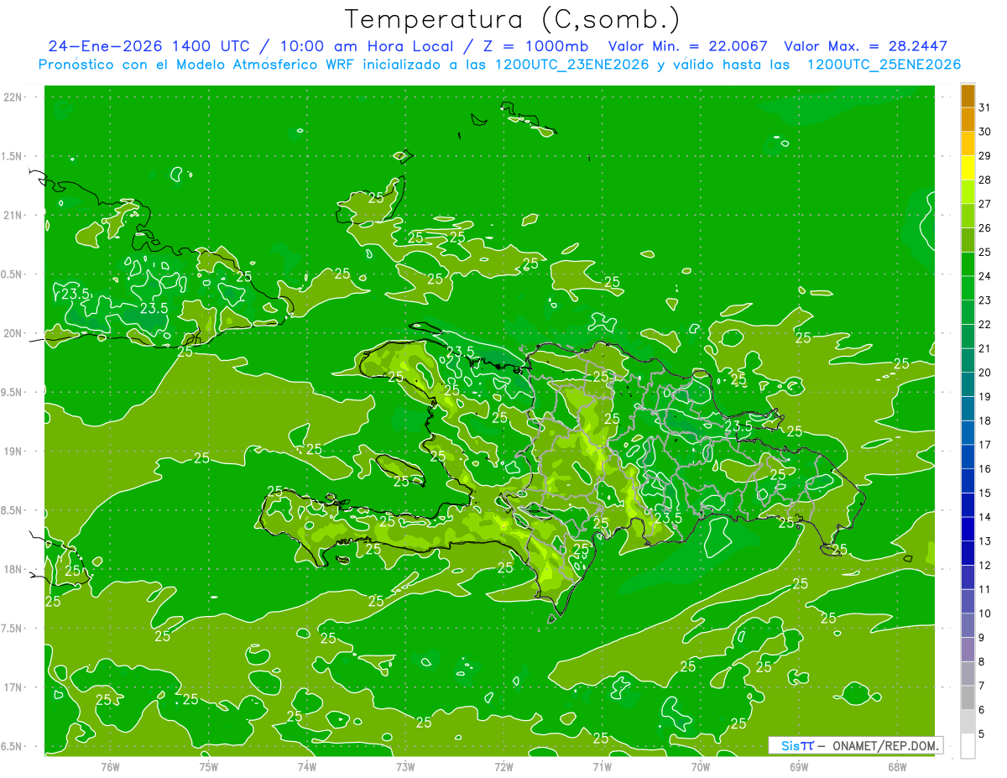Click the 73W longitude axis label
1007x778 pixels.
pyautogui.click(x=405, y=766)
